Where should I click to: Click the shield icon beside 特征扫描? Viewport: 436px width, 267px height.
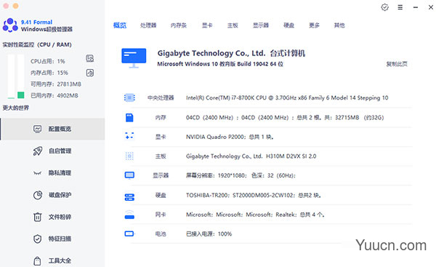tap(38, 239)
